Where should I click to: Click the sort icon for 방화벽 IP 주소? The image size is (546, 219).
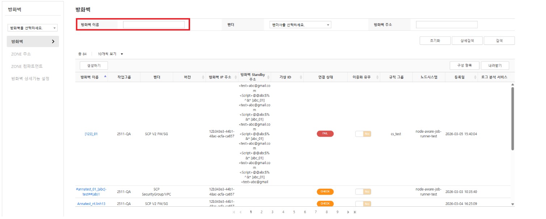click(x=236, y=77)
